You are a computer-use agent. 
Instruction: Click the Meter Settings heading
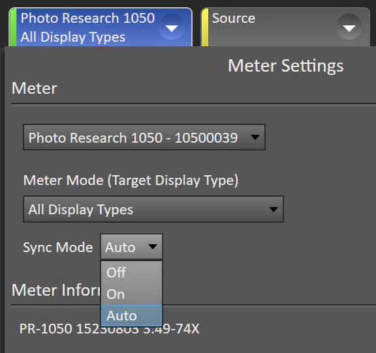click(x=285, y=66)
